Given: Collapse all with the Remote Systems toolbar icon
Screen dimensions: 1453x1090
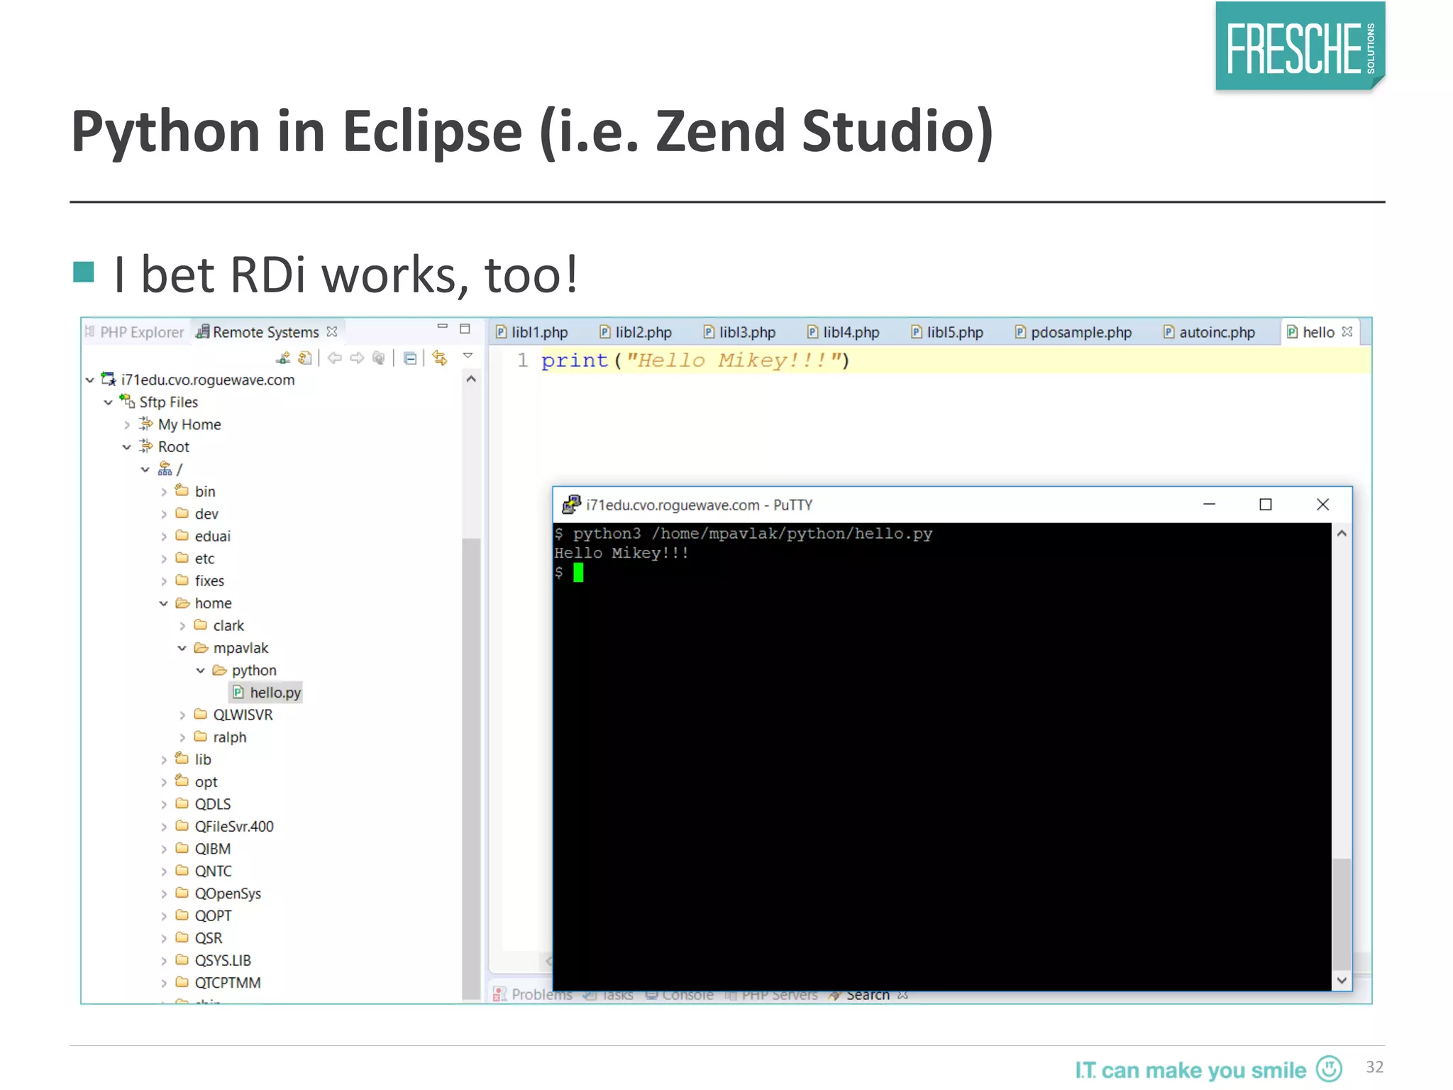Looking at the screenshot, I should coord(410,358).
